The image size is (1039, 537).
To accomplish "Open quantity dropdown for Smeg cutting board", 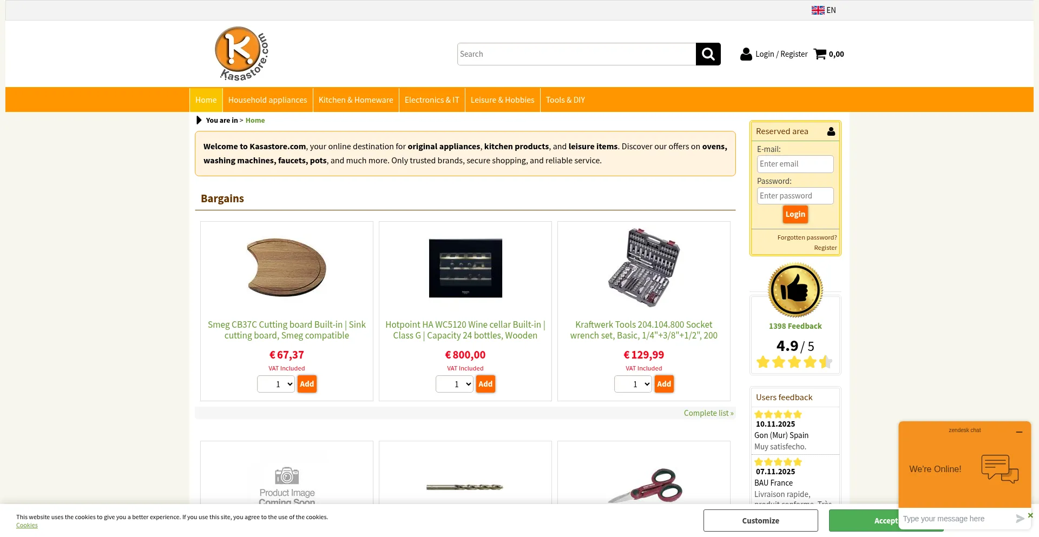I will click(276, 384).
